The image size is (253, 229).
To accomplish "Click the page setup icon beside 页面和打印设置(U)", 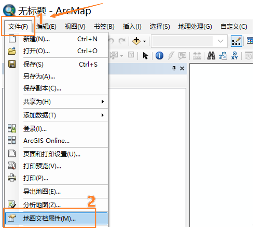I will pyautogui.click(x=12, y=154).
